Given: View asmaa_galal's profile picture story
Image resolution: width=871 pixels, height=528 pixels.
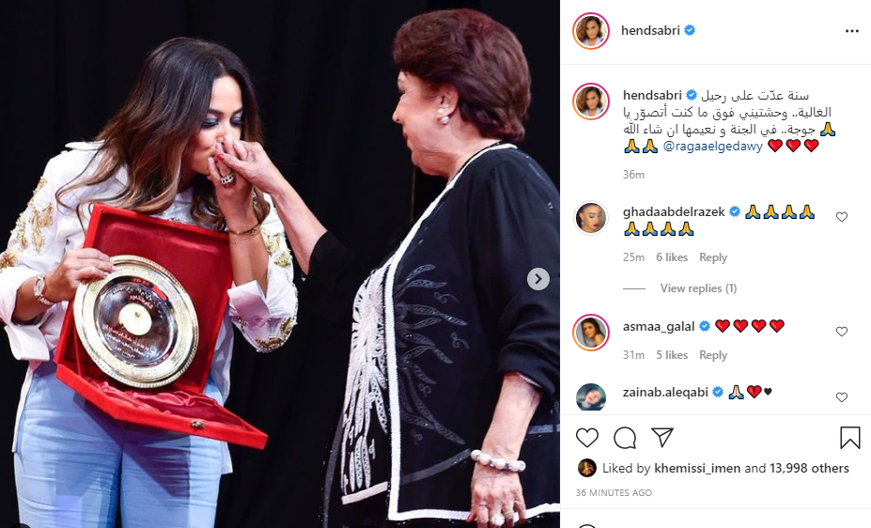Looking at the screenshot, I should tap(590, 332).
